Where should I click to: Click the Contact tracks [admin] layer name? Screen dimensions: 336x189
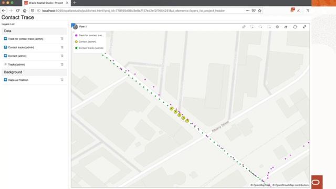(x=21, y=47)
